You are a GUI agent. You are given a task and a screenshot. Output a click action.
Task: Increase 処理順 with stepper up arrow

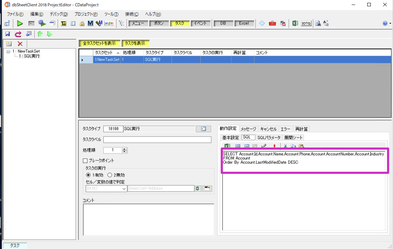click(x=124, y=149)
